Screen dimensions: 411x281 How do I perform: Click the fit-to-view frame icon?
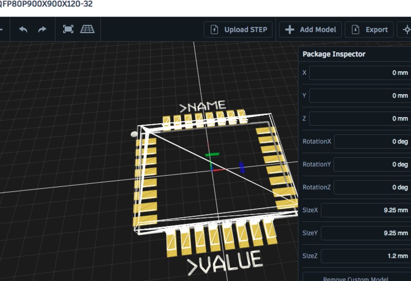(x=68, y=29)
